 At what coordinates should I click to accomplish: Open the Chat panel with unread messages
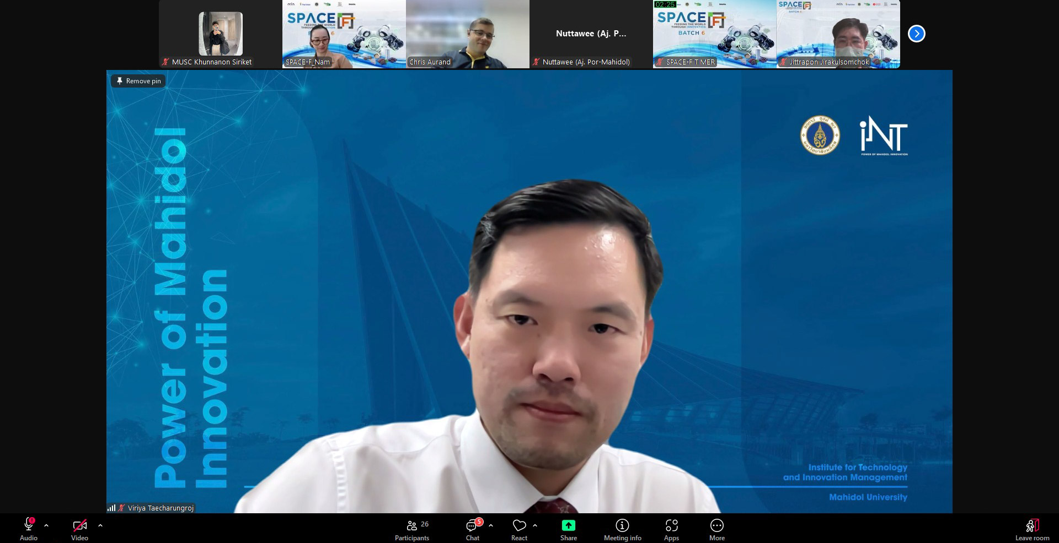pyautogui.click(x=473, y=529)
